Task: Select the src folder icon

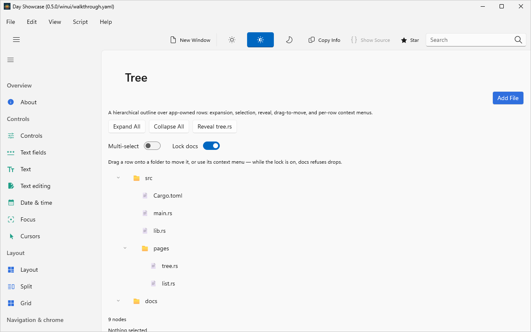Action: pos(136,178)
